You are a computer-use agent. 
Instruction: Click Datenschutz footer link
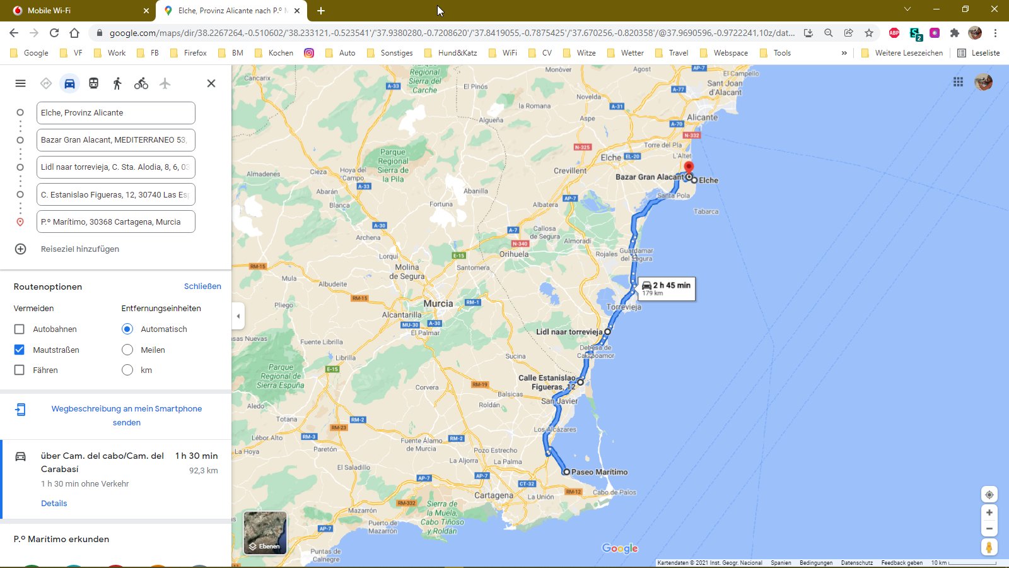point(856,563)
